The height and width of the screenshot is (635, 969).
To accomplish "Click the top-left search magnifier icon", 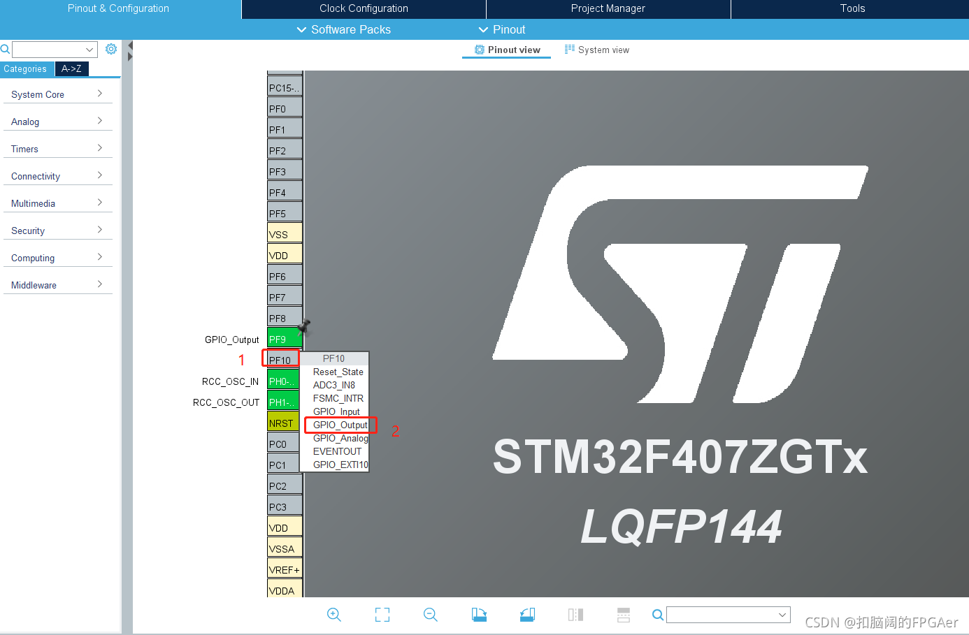I will pos(5,49).
